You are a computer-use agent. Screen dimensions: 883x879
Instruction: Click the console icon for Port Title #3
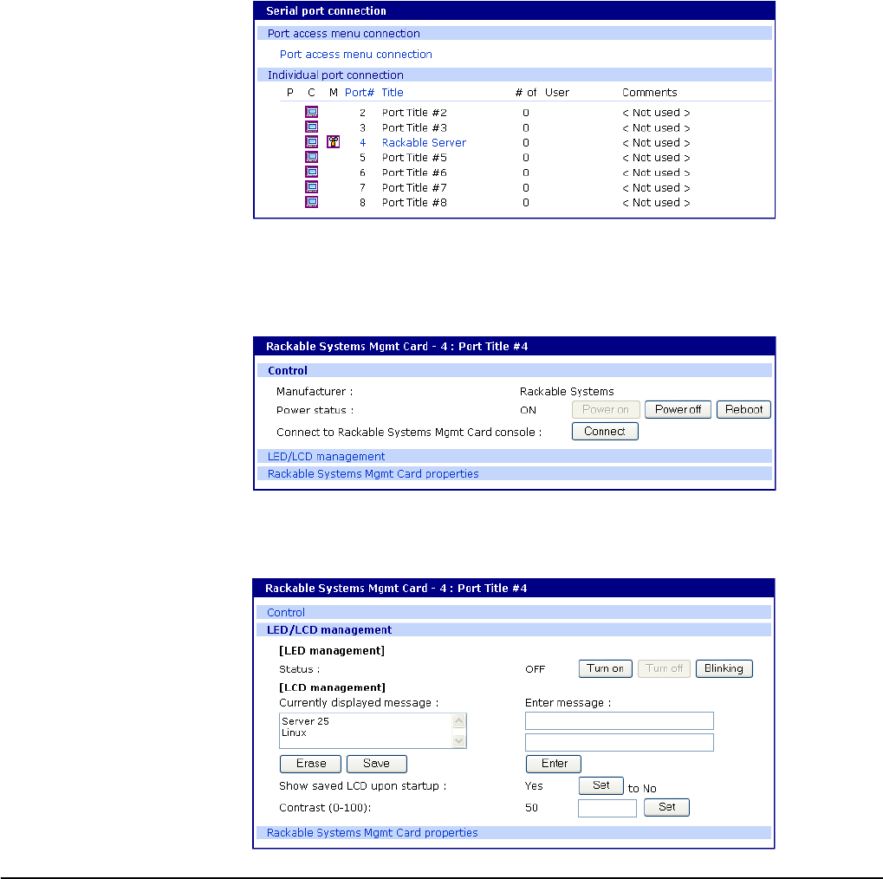pos(311,127)
